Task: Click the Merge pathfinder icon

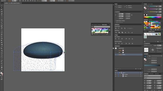Action: (x=122, y=33)
